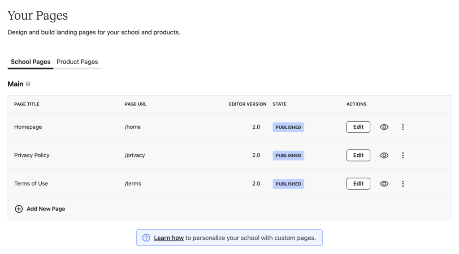Screen dimensions: 459x254
Task: Click the /privacy page URL
Action: click(x=134, y=155)
